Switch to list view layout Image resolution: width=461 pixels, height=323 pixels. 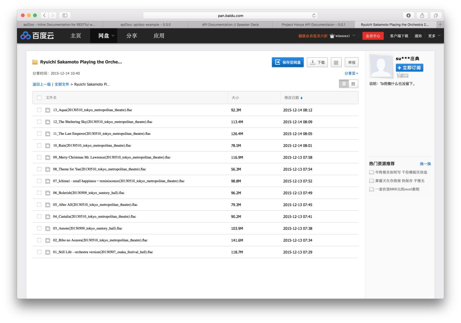pyautogui.click(x=344, y=84)
